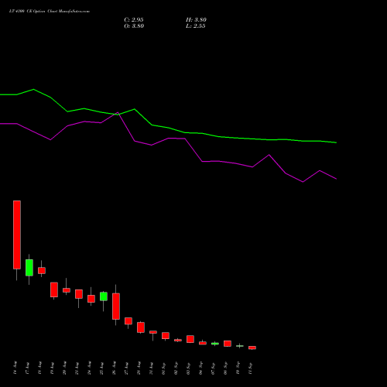The width and height of the screenshot is (387, 387).
Task: Click the red candle above 19 Aug
Action: click(54, 289)
